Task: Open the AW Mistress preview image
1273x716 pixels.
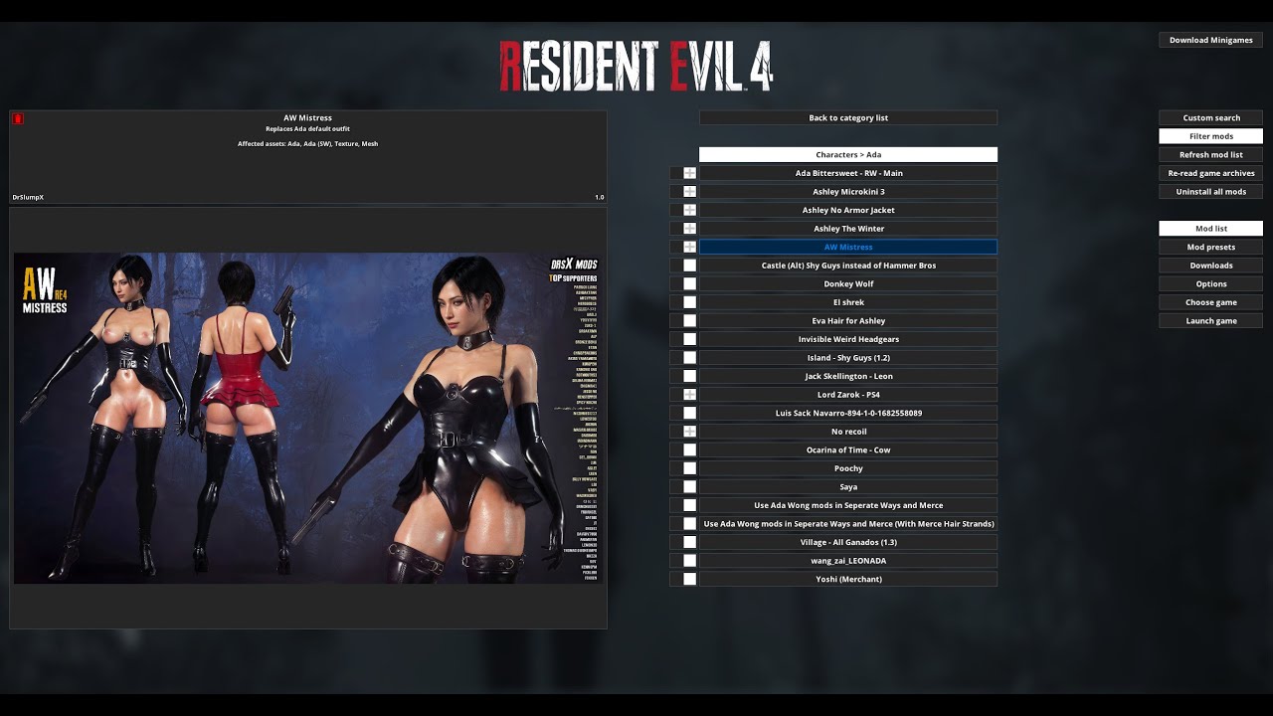Action: (308, 418)
